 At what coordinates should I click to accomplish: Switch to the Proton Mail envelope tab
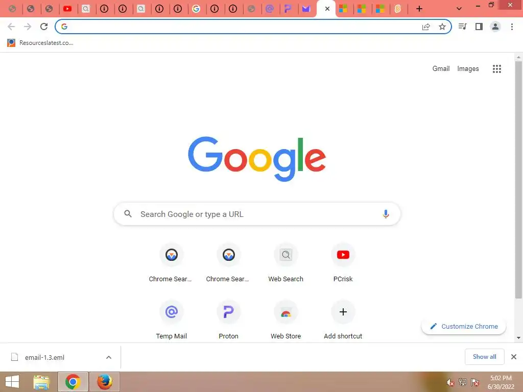coord(306,9)
